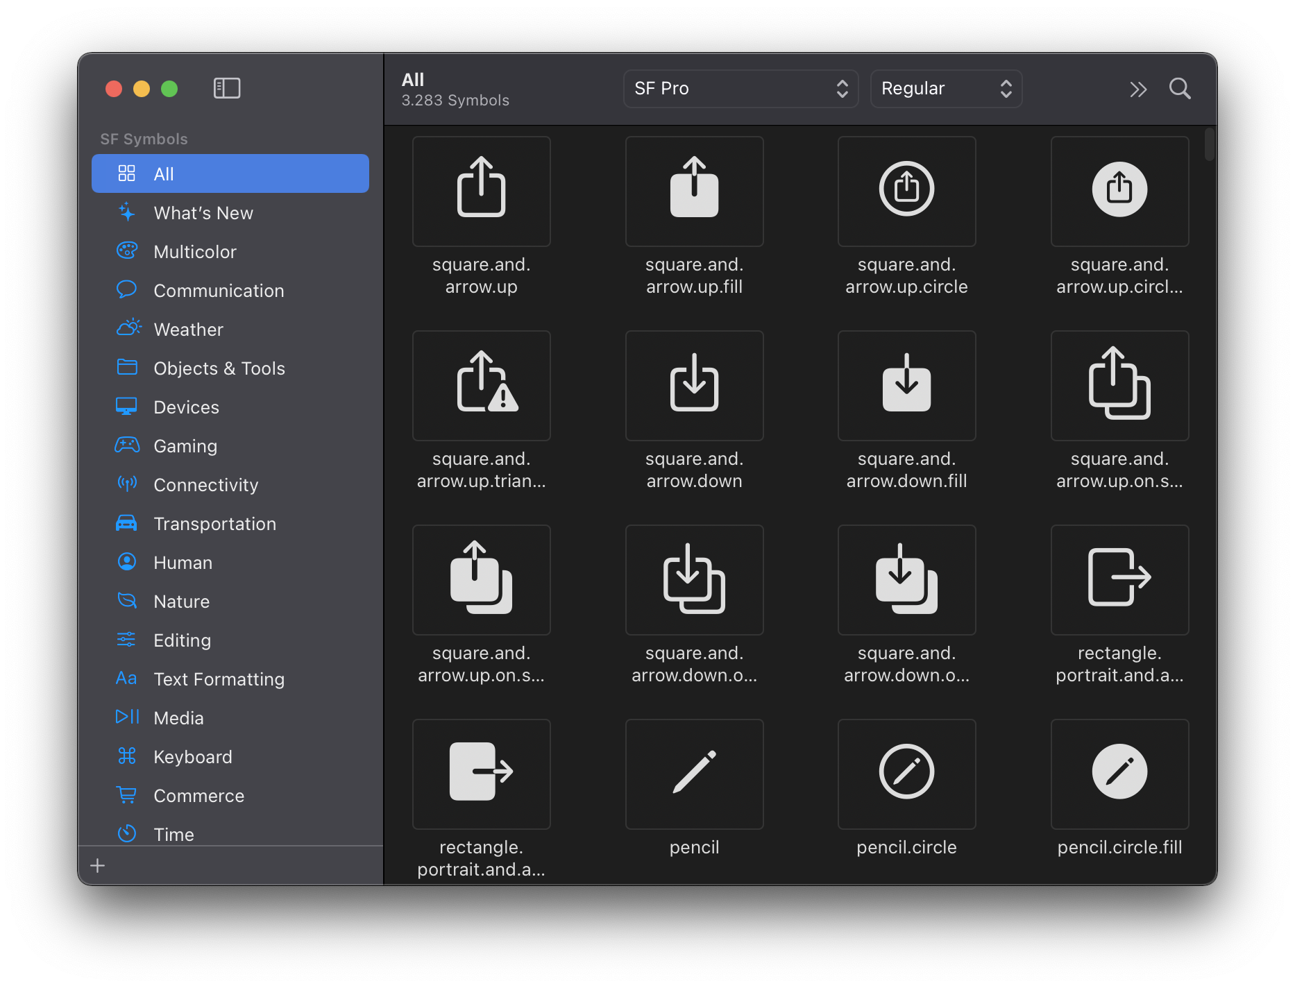Image resolution: width=1295 pixels, height=988 pixels.
Task: Switch to the Multicolor category
Action: point(195,252)
